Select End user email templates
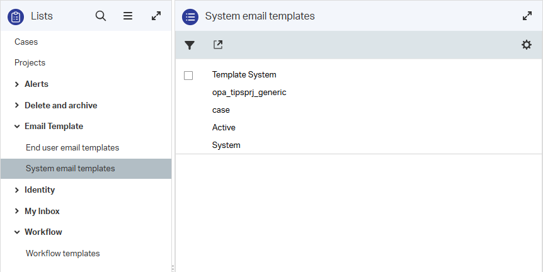Viewport: 543px width, 272px height. (72, 148)
